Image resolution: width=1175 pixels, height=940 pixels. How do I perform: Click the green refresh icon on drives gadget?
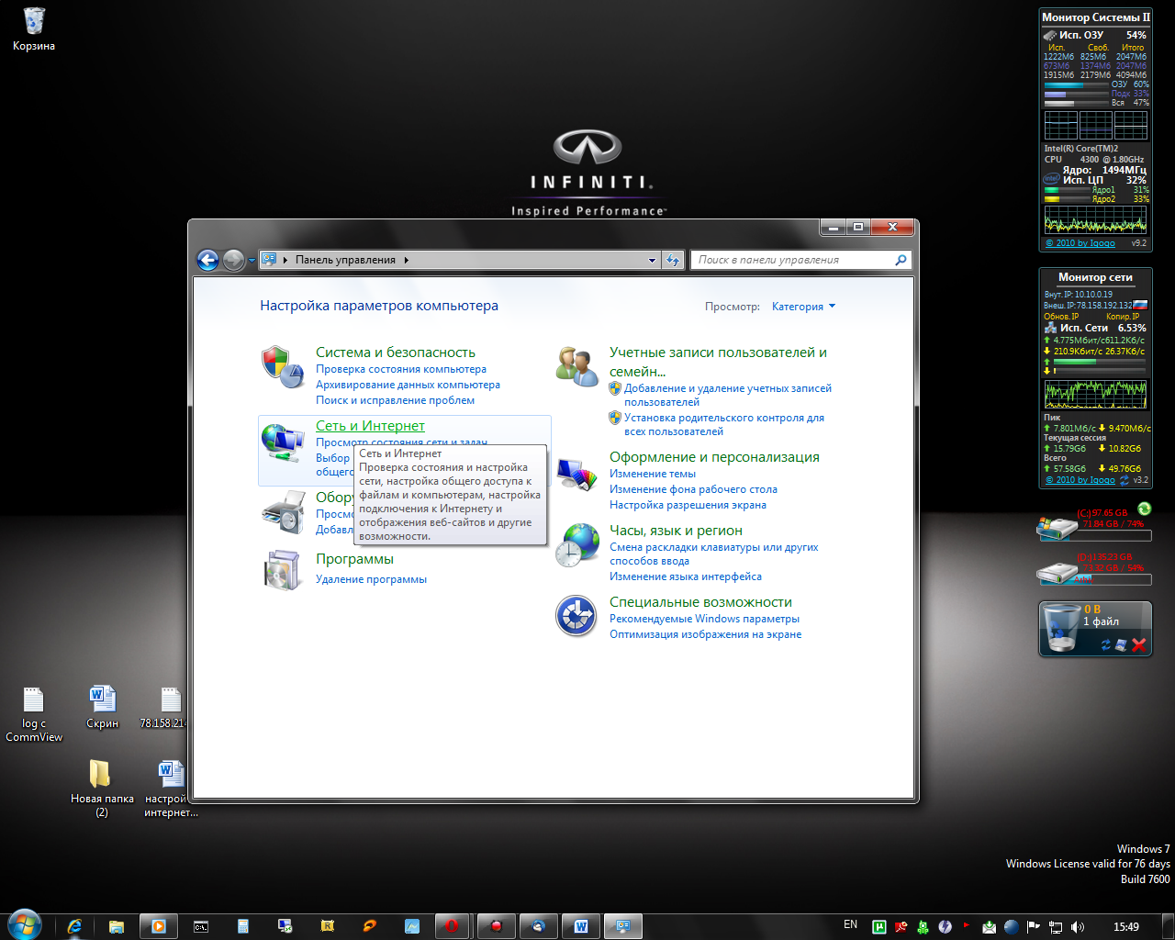click(1144, 509)
